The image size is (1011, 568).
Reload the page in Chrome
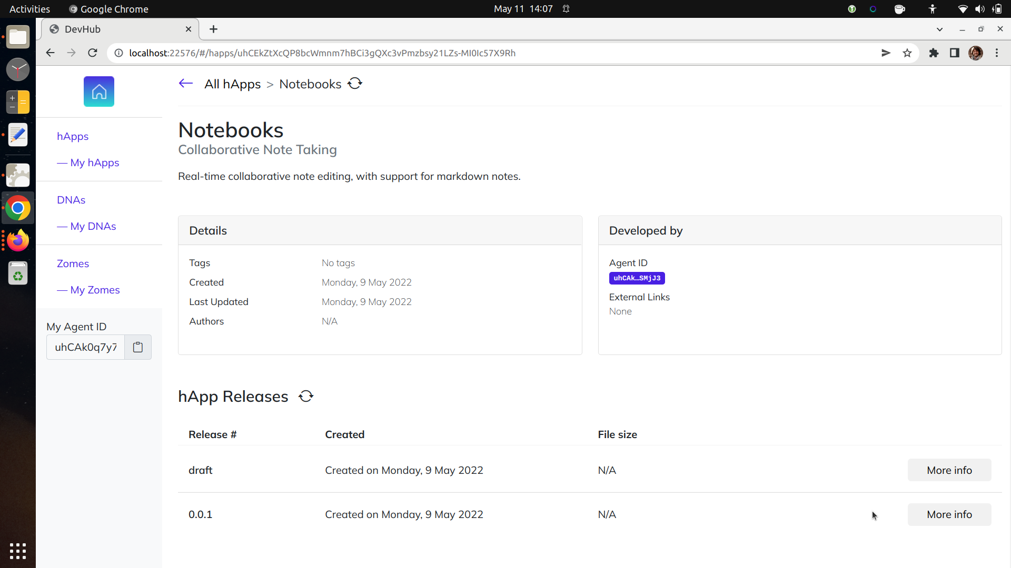pos(93,53)
